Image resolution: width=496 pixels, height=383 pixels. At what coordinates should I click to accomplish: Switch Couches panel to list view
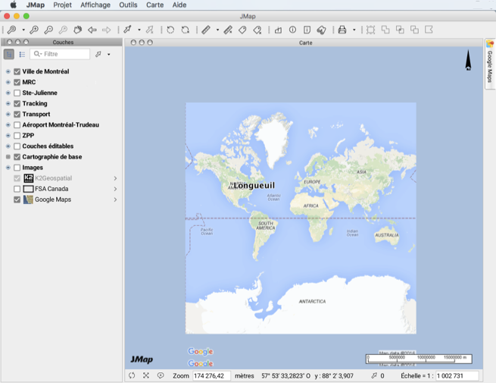click(x=22, y=54)
